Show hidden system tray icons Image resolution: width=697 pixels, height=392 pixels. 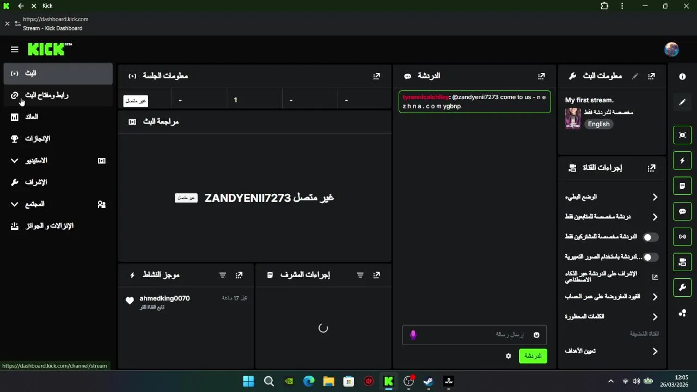coord(610,381)
